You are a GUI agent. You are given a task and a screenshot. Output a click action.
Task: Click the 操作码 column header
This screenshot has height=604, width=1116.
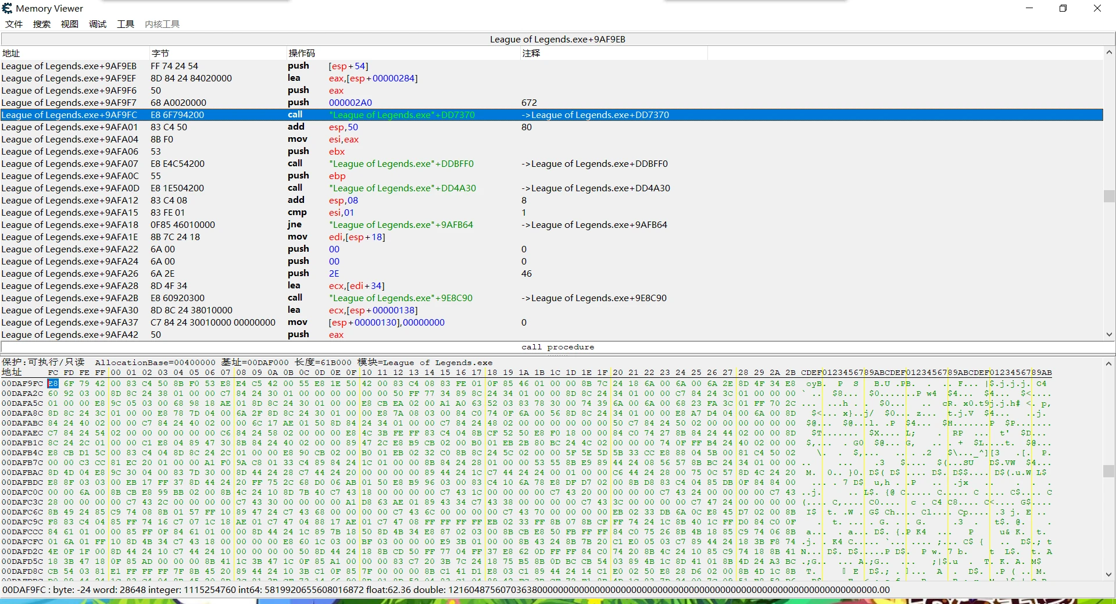403,53
